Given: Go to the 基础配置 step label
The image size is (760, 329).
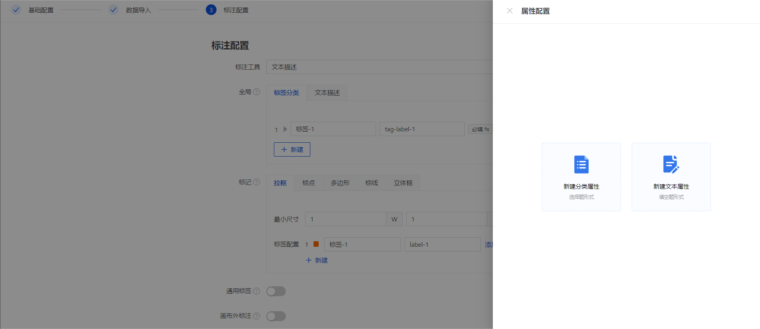Looking at the screenshot, I should pos(41,10).
